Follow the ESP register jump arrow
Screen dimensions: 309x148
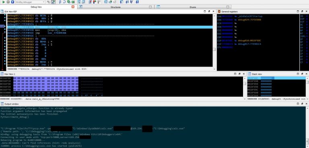coord(235,41)
